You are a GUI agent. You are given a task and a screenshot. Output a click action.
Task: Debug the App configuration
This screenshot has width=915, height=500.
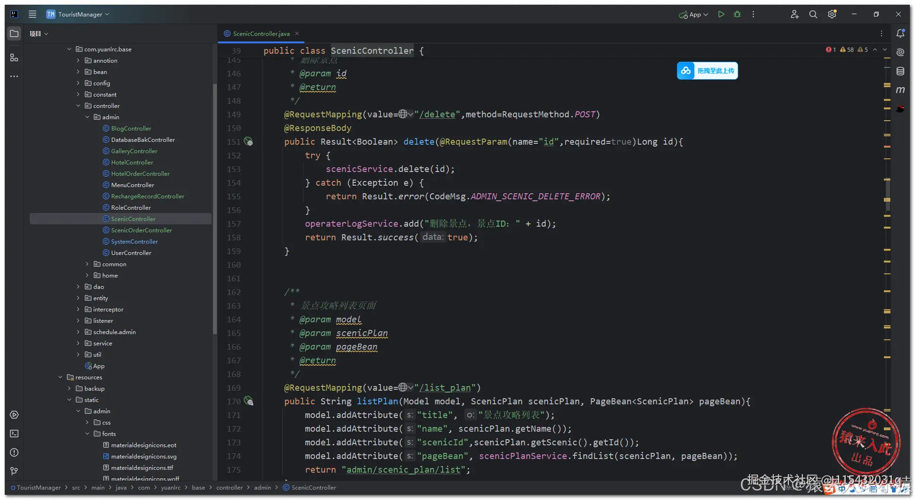(x=737, y=14)
